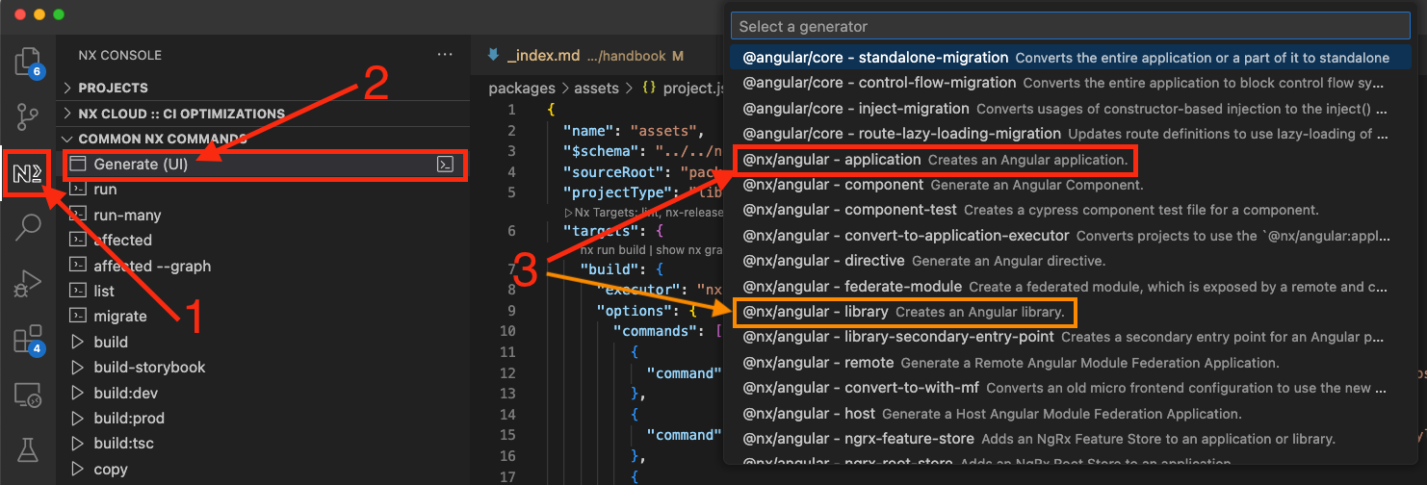Click the migrate command icon

coord(79,316)
